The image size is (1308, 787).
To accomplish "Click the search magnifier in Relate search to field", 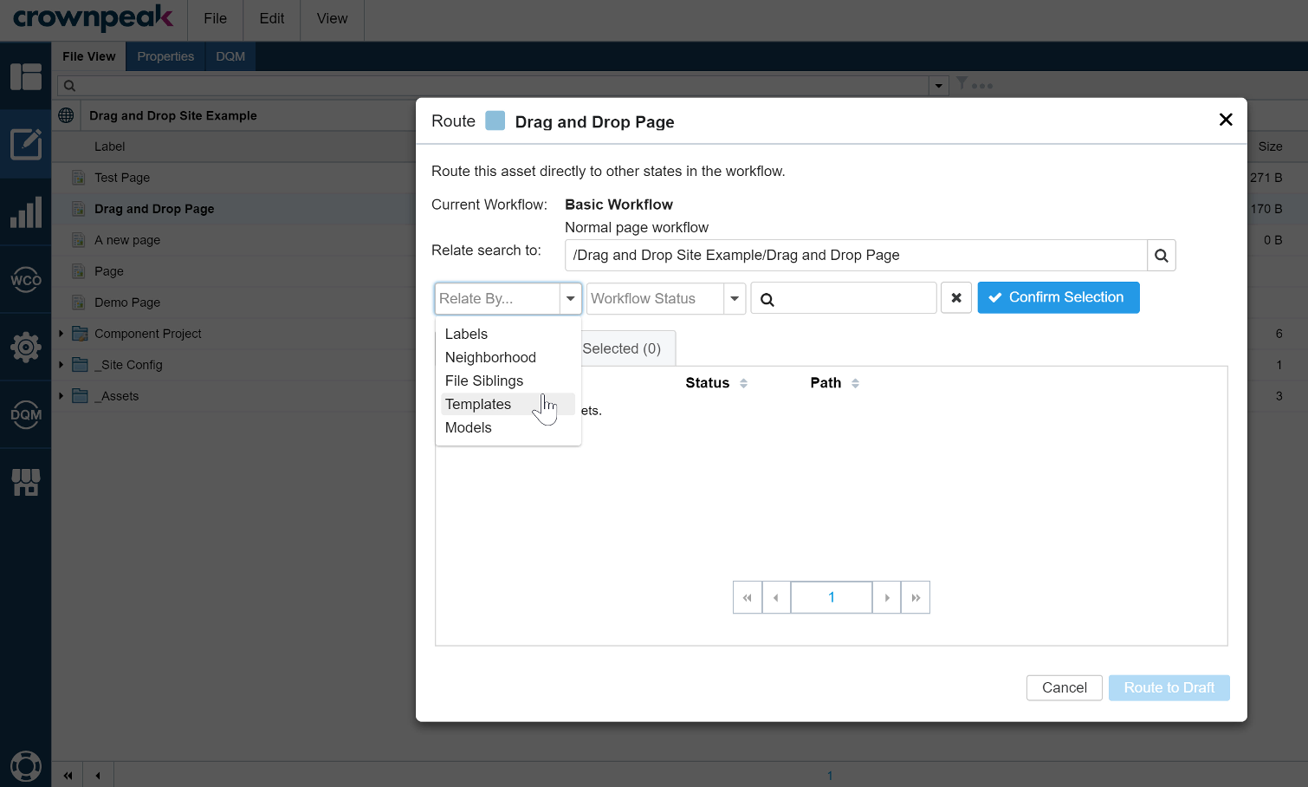I will 1162,256.
